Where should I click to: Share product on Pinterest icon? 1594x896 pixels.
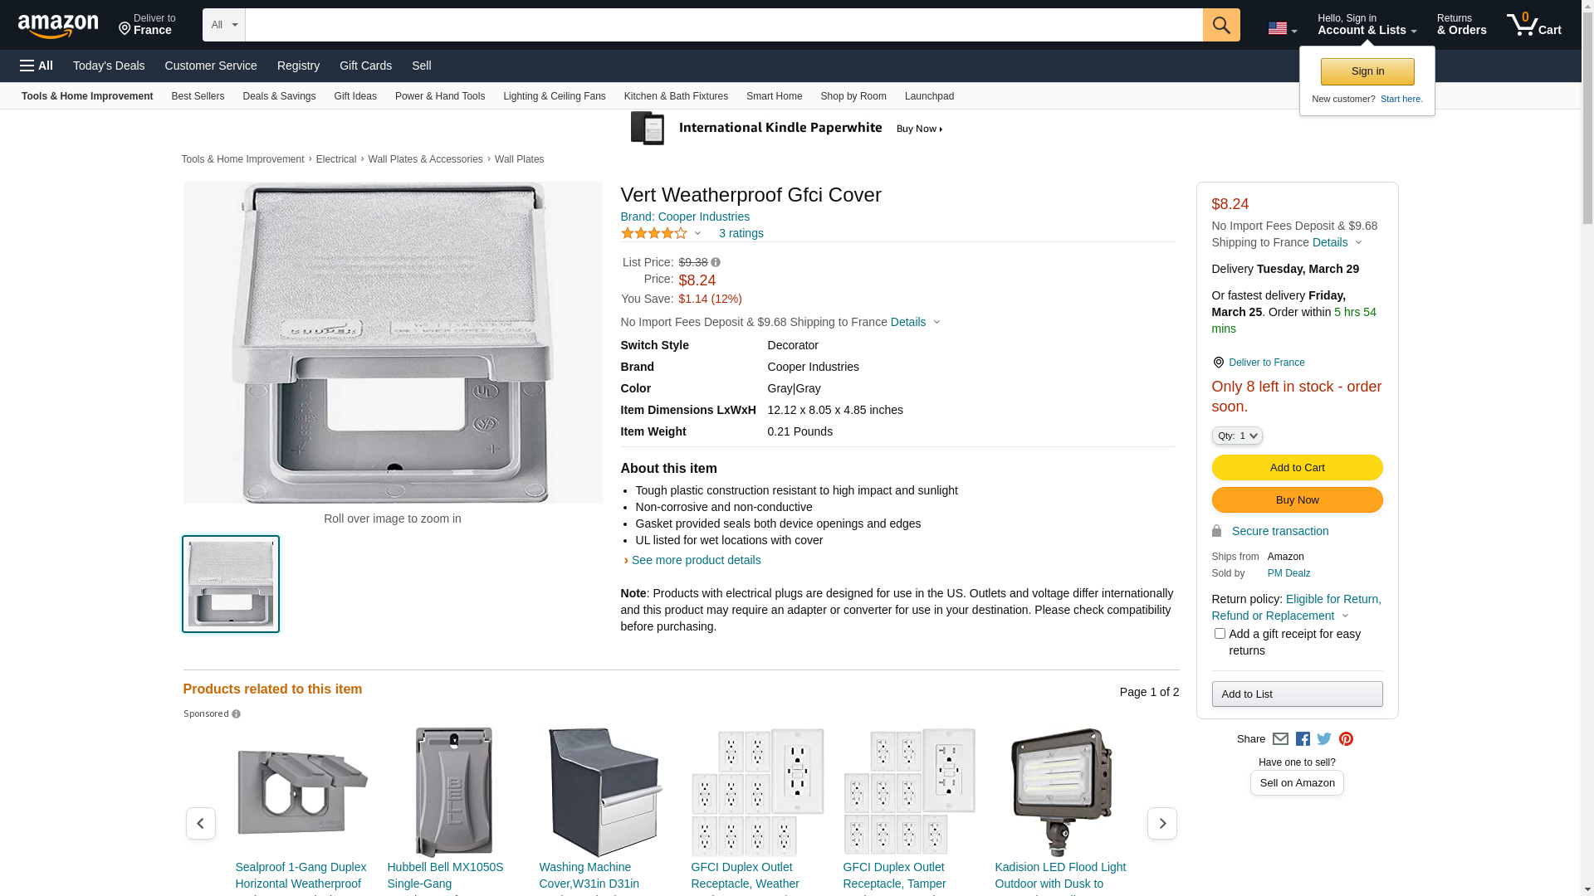tap(1346, 739)
